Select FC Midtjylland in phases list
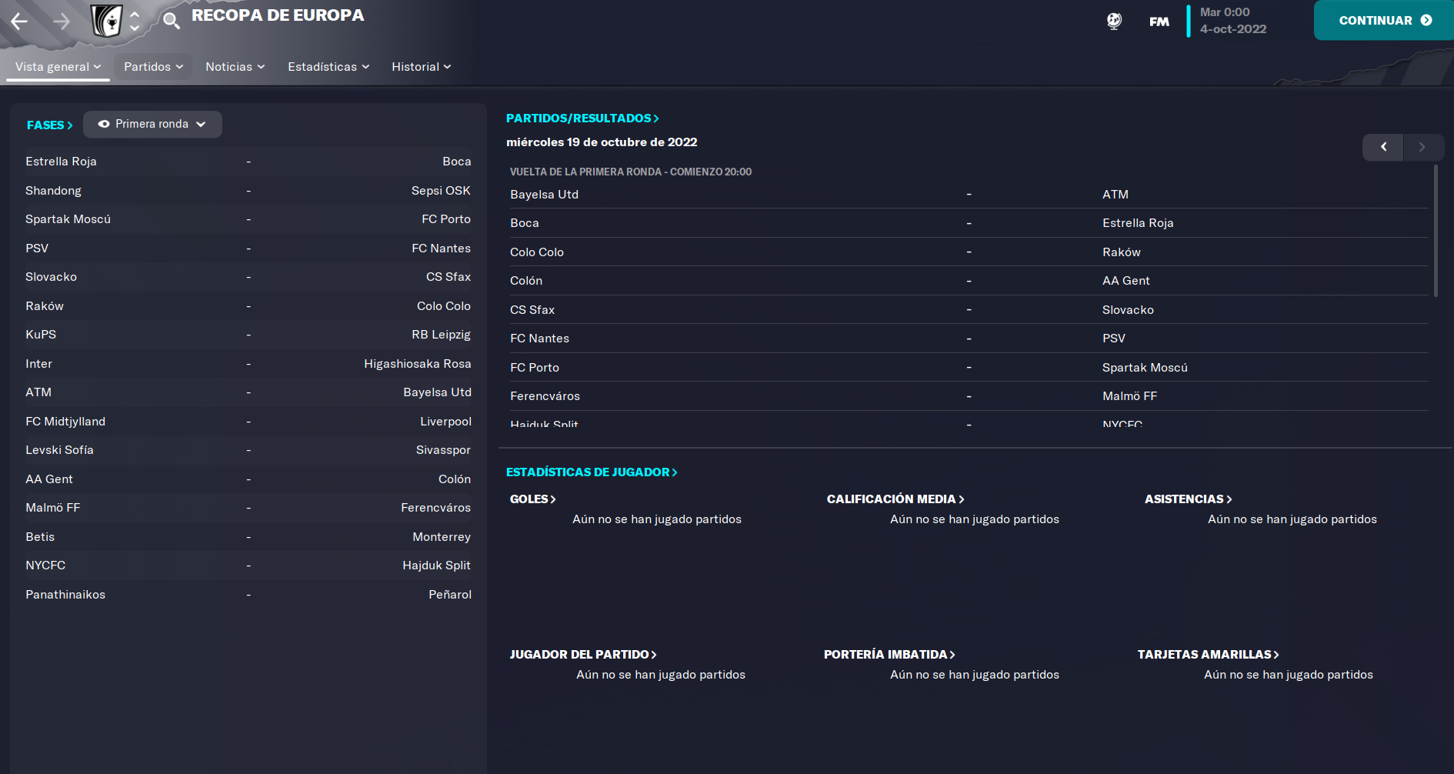 point(65,422)
